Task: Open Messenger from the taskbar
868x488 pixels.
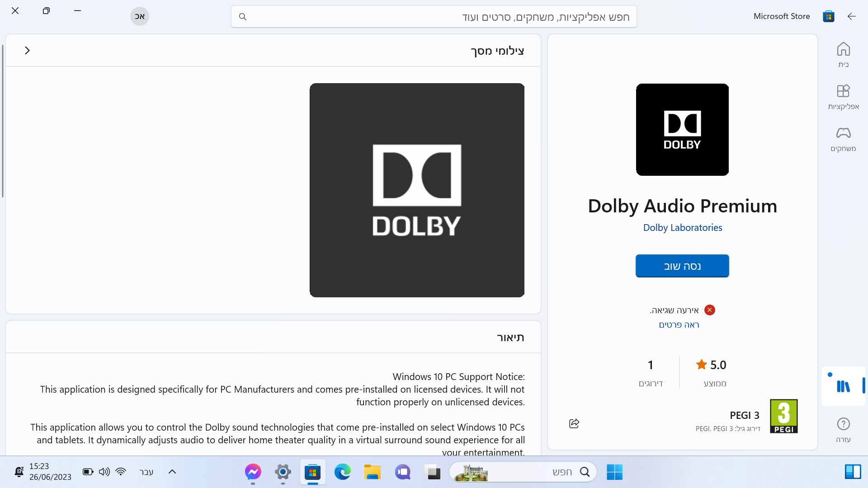Action: click(x=253, y=472)
